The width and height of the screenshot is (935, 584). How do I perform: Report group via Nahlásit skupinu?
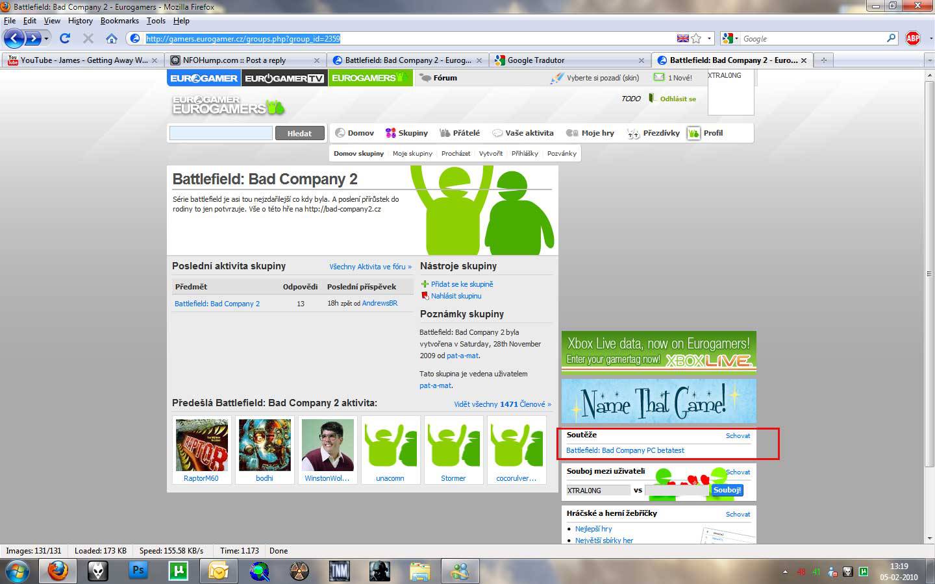coord(451,296)
